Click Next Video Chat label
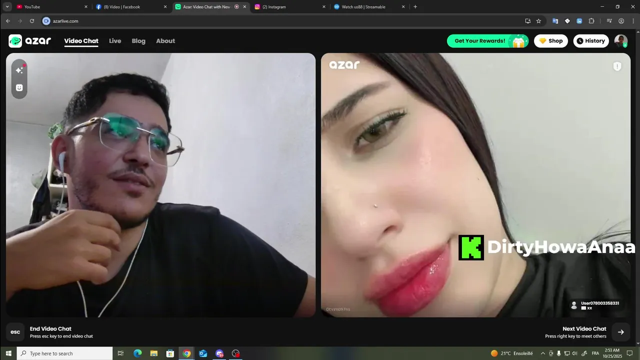This screenshot has height=360, width=640. click(584, 328)
